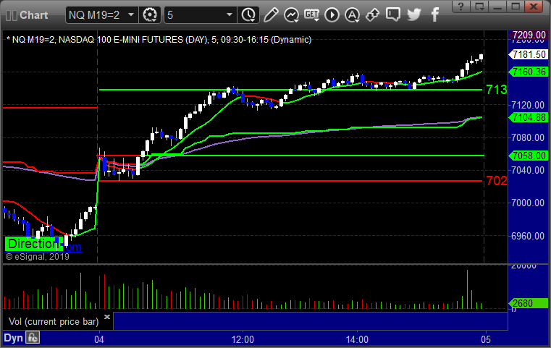The width and height of the screenshot is (551, 348).
Task: Click the green 713 level label
Action: [x=497, y=90]
